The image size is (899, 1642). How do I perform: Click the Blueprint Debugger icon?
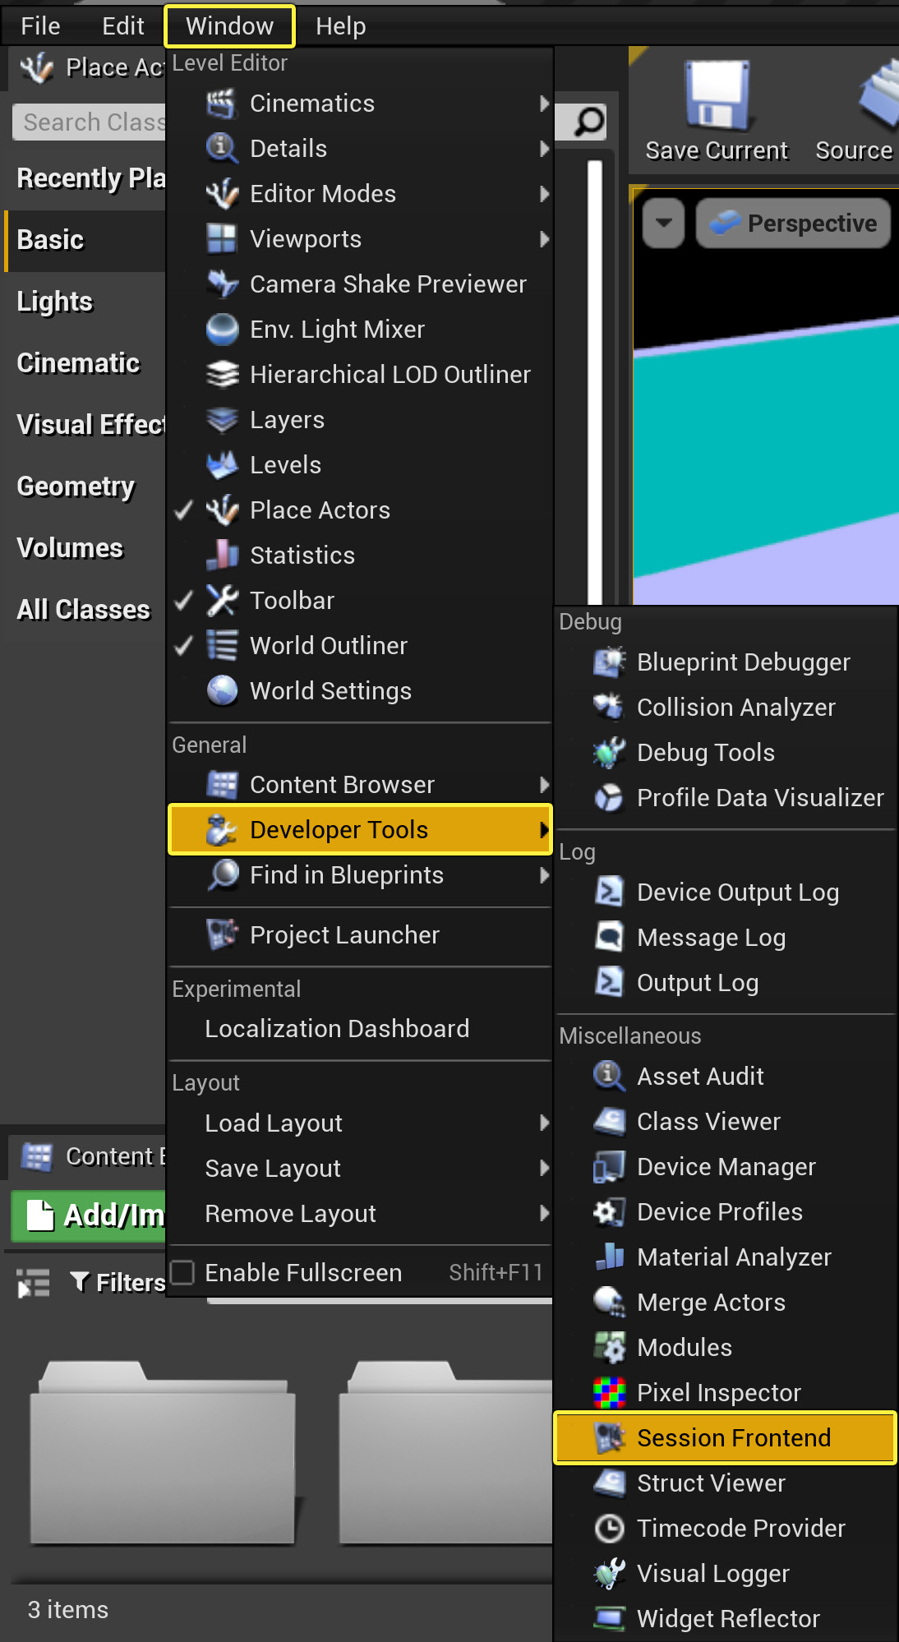point(609,662)
